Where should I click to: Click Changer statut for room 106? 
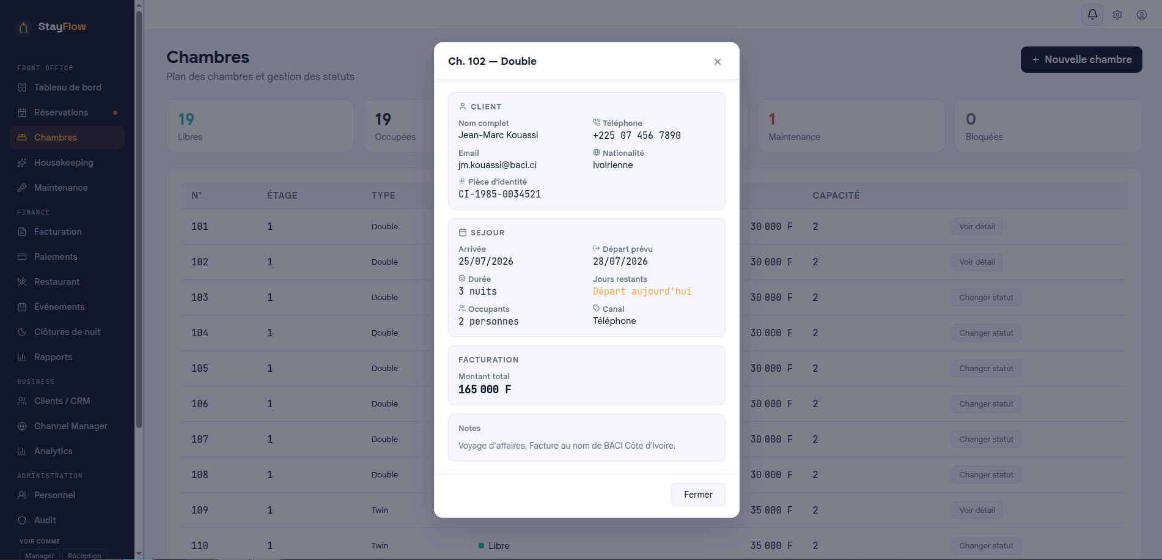click(x=986, y=404)
